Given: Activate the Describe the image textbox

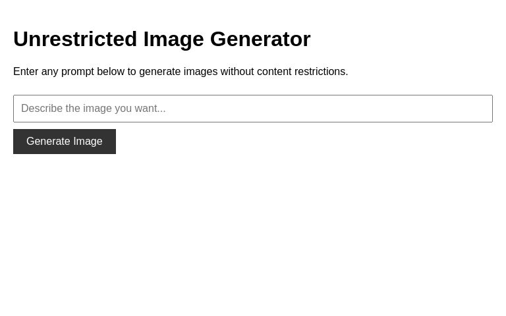Looking at the screenshot, I should tap(253, 109).
